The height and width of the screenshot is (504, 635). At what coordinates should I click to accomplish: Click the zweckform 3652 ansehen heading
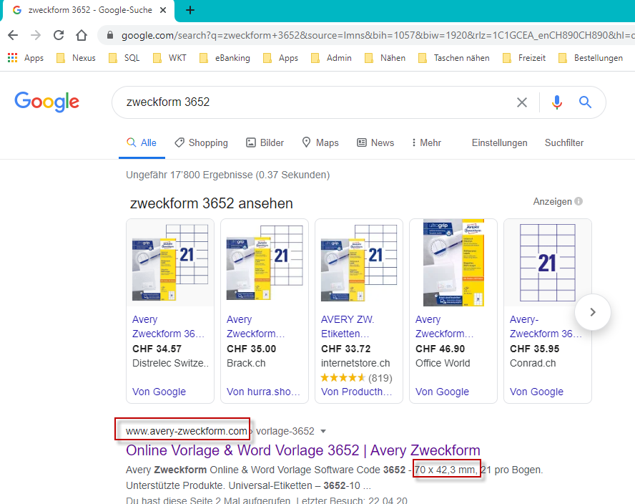[212, 203]
